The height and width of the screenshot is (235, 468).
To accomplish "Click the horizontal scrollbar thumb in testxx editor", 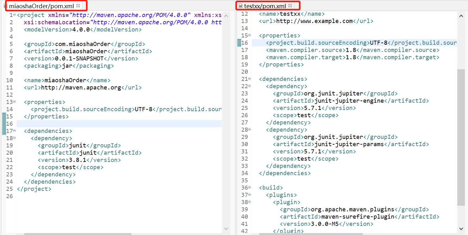I will click(311, 234).
